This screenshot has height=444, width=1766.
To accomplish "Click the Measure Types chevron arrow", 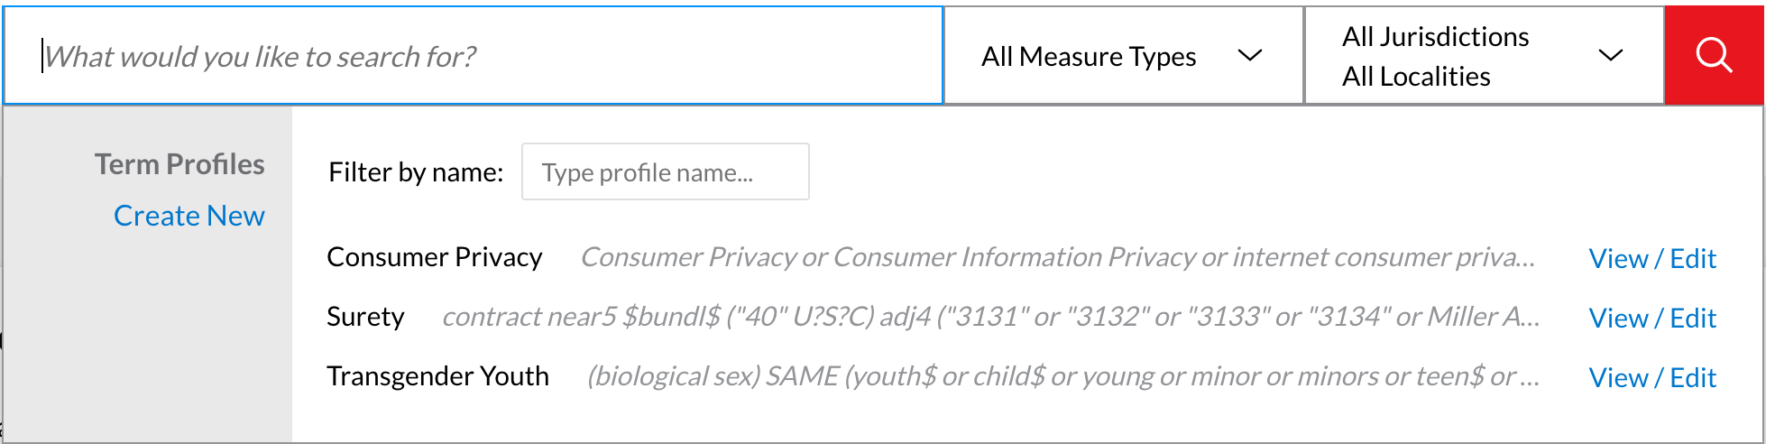I will pyautogui.click(x=1250, y=56).
